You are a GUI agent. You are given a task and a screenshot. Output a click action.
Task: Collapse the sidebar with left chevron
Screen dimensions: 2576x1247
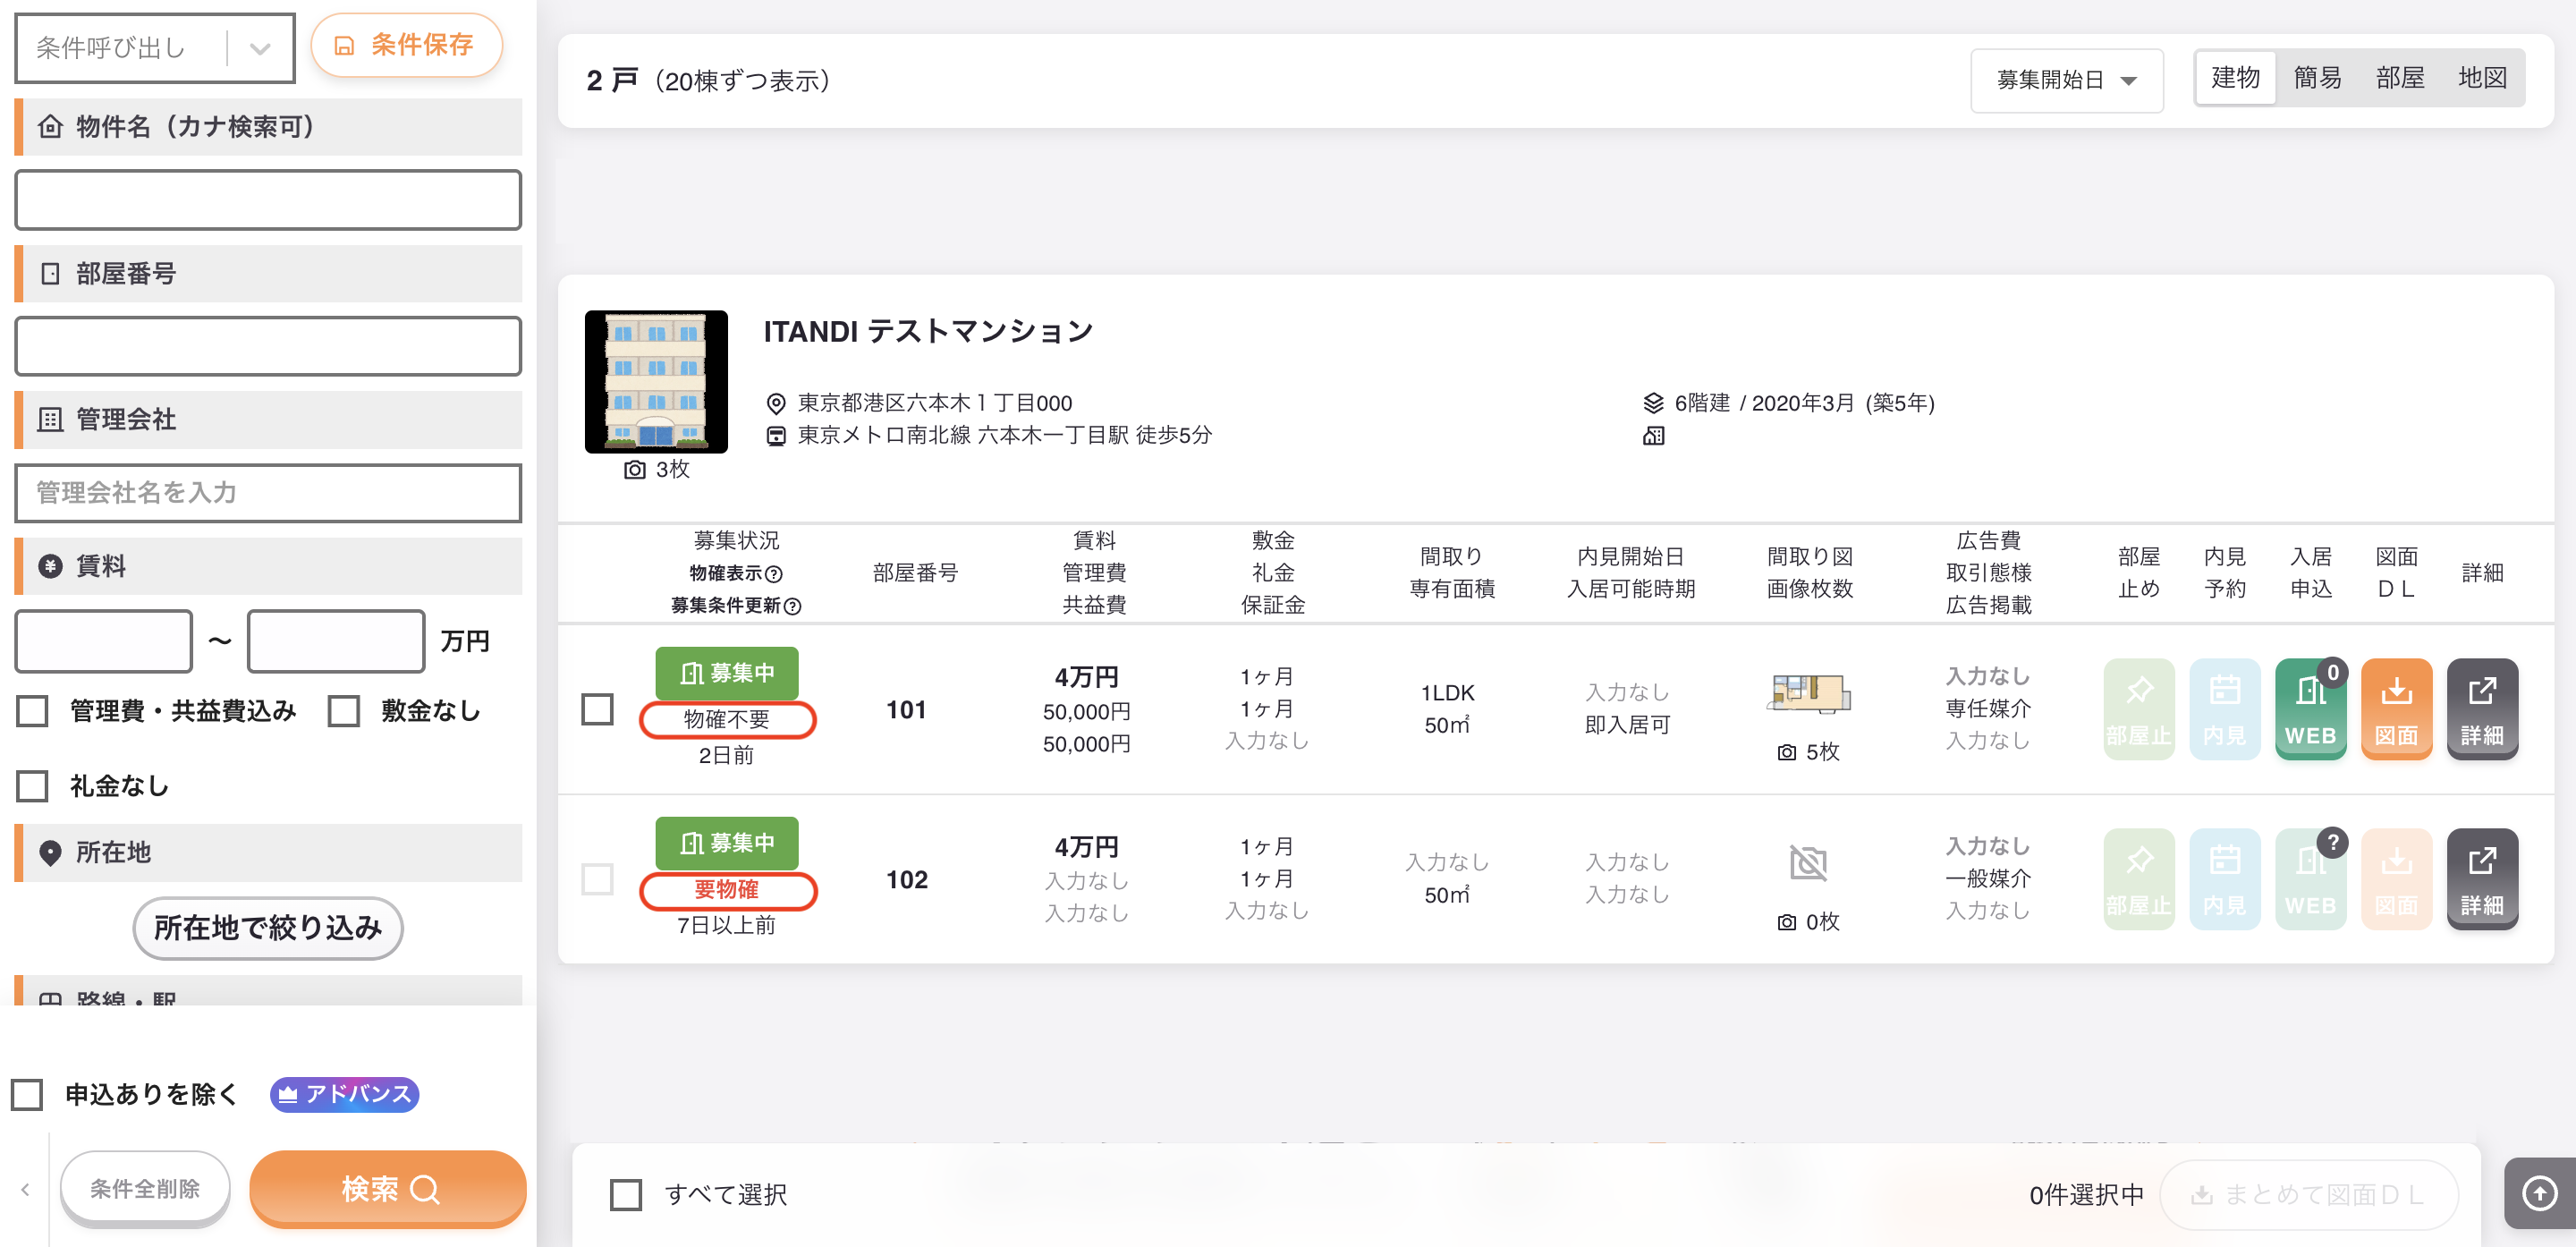tap(25, 1189)
